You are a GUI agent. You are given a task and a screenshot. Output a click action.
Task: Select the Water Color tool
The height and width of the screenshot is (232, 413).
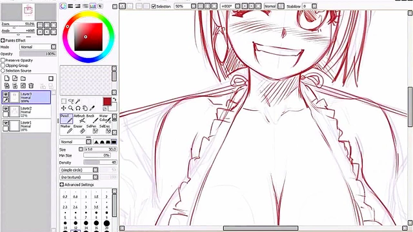point(105,119)
